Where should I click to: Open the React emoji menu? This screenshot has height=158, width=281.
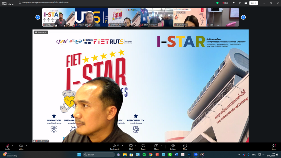click(143, 147)
